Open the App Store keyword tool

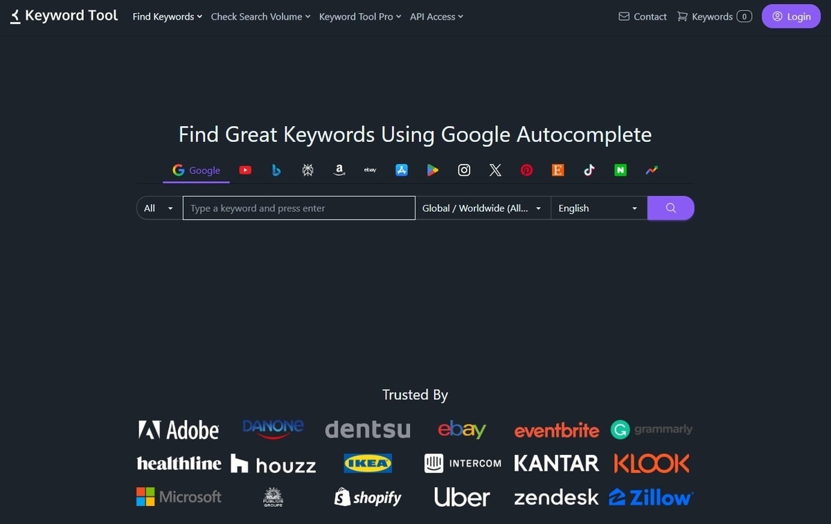tap(402, 170)
